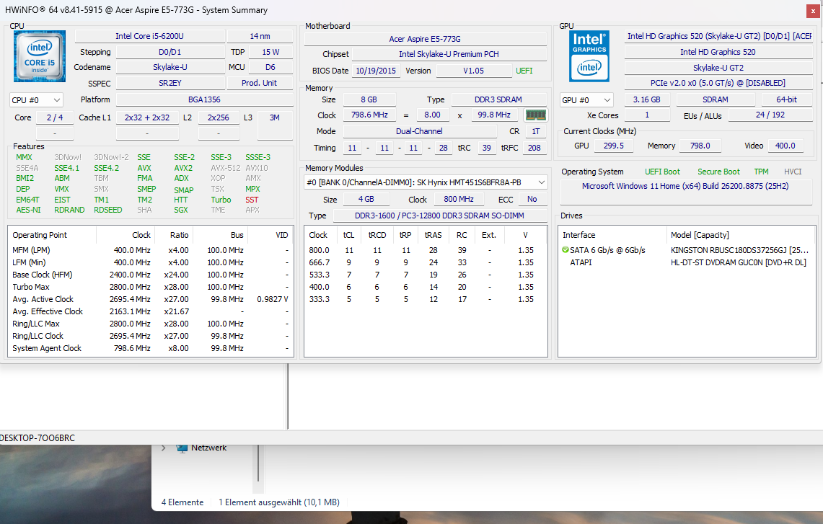
Task: Click the AVX2 feature flag
Action: [183, 169]
